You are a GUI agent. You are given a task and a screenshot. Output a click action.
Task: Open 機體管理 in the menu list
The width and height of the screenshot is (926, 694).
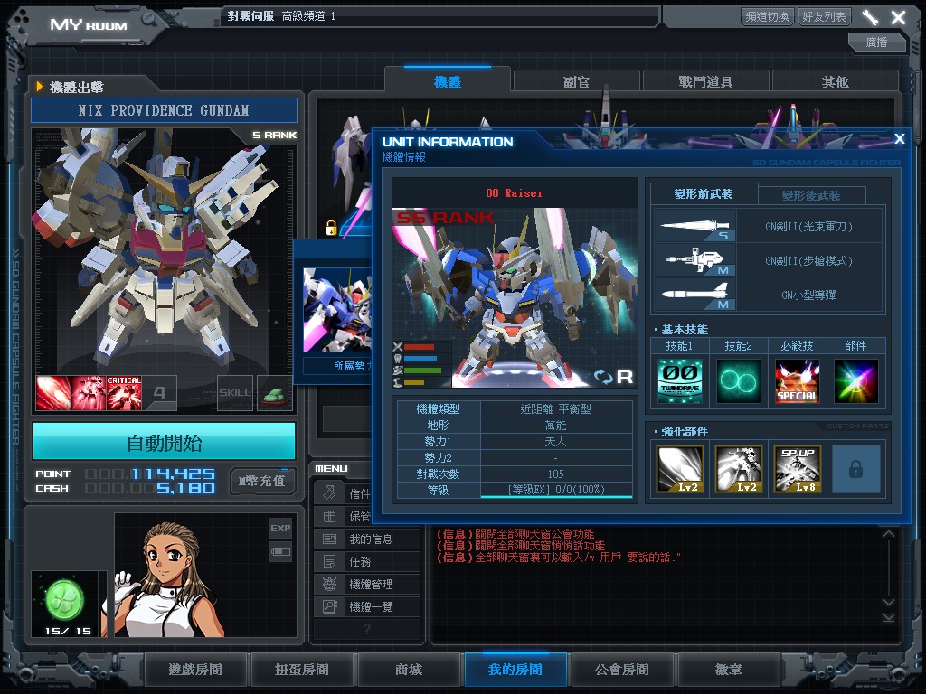tap(367, 585)
